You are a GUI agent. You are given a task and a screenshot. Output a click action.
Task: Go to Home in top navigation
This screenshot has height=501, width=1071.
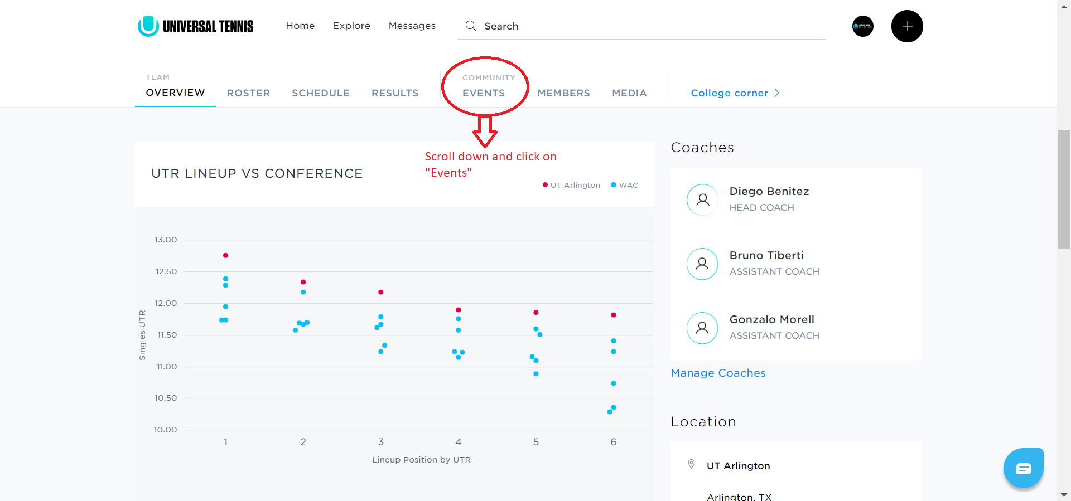click(x=300, y=26)
